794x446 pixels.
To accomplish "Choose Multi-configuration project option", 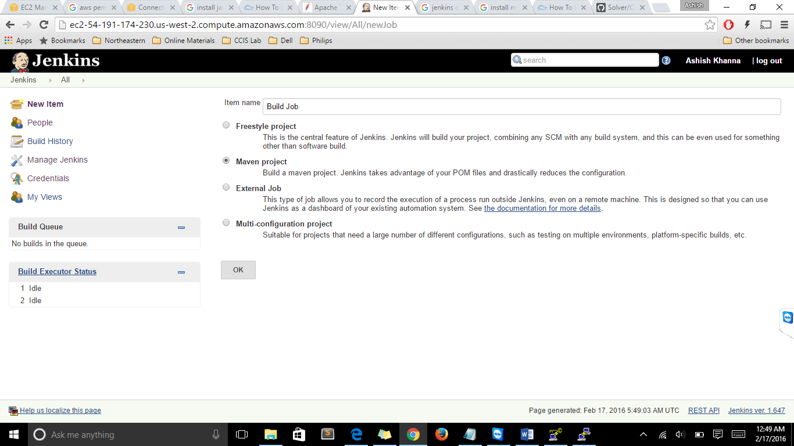I will point(226,223).
